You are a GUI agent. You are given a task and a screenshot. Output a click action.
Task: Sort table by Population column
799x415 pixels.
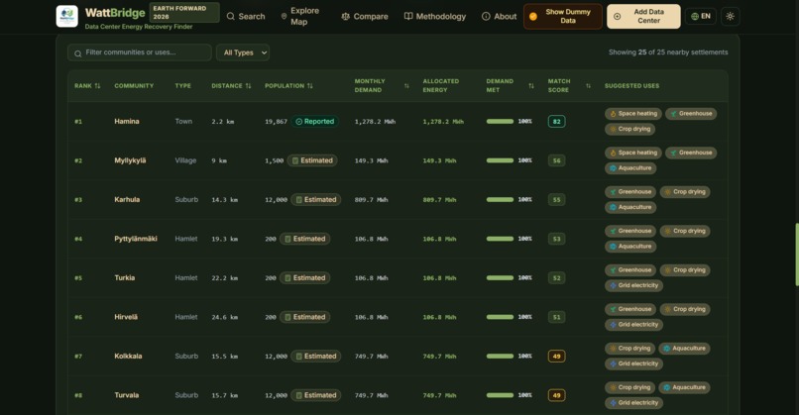coord(288,85)
